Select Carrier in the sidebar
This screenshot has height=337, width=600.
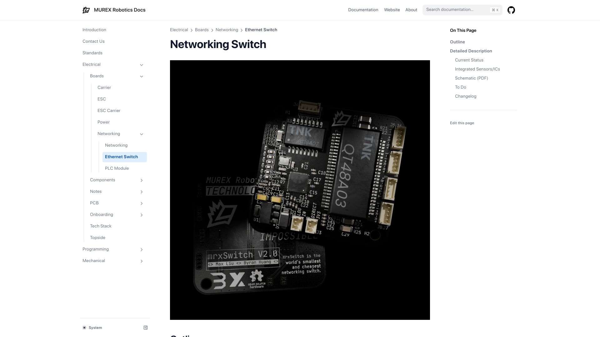click(104, 88)
